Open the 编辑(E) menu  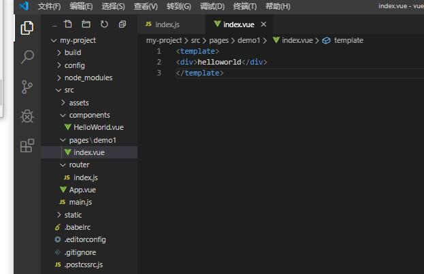[x=81, y=6]
